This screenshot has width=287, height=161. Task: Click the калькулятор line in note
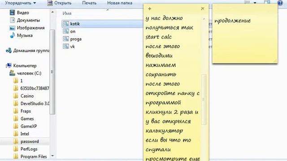click(x=164, y=131)
